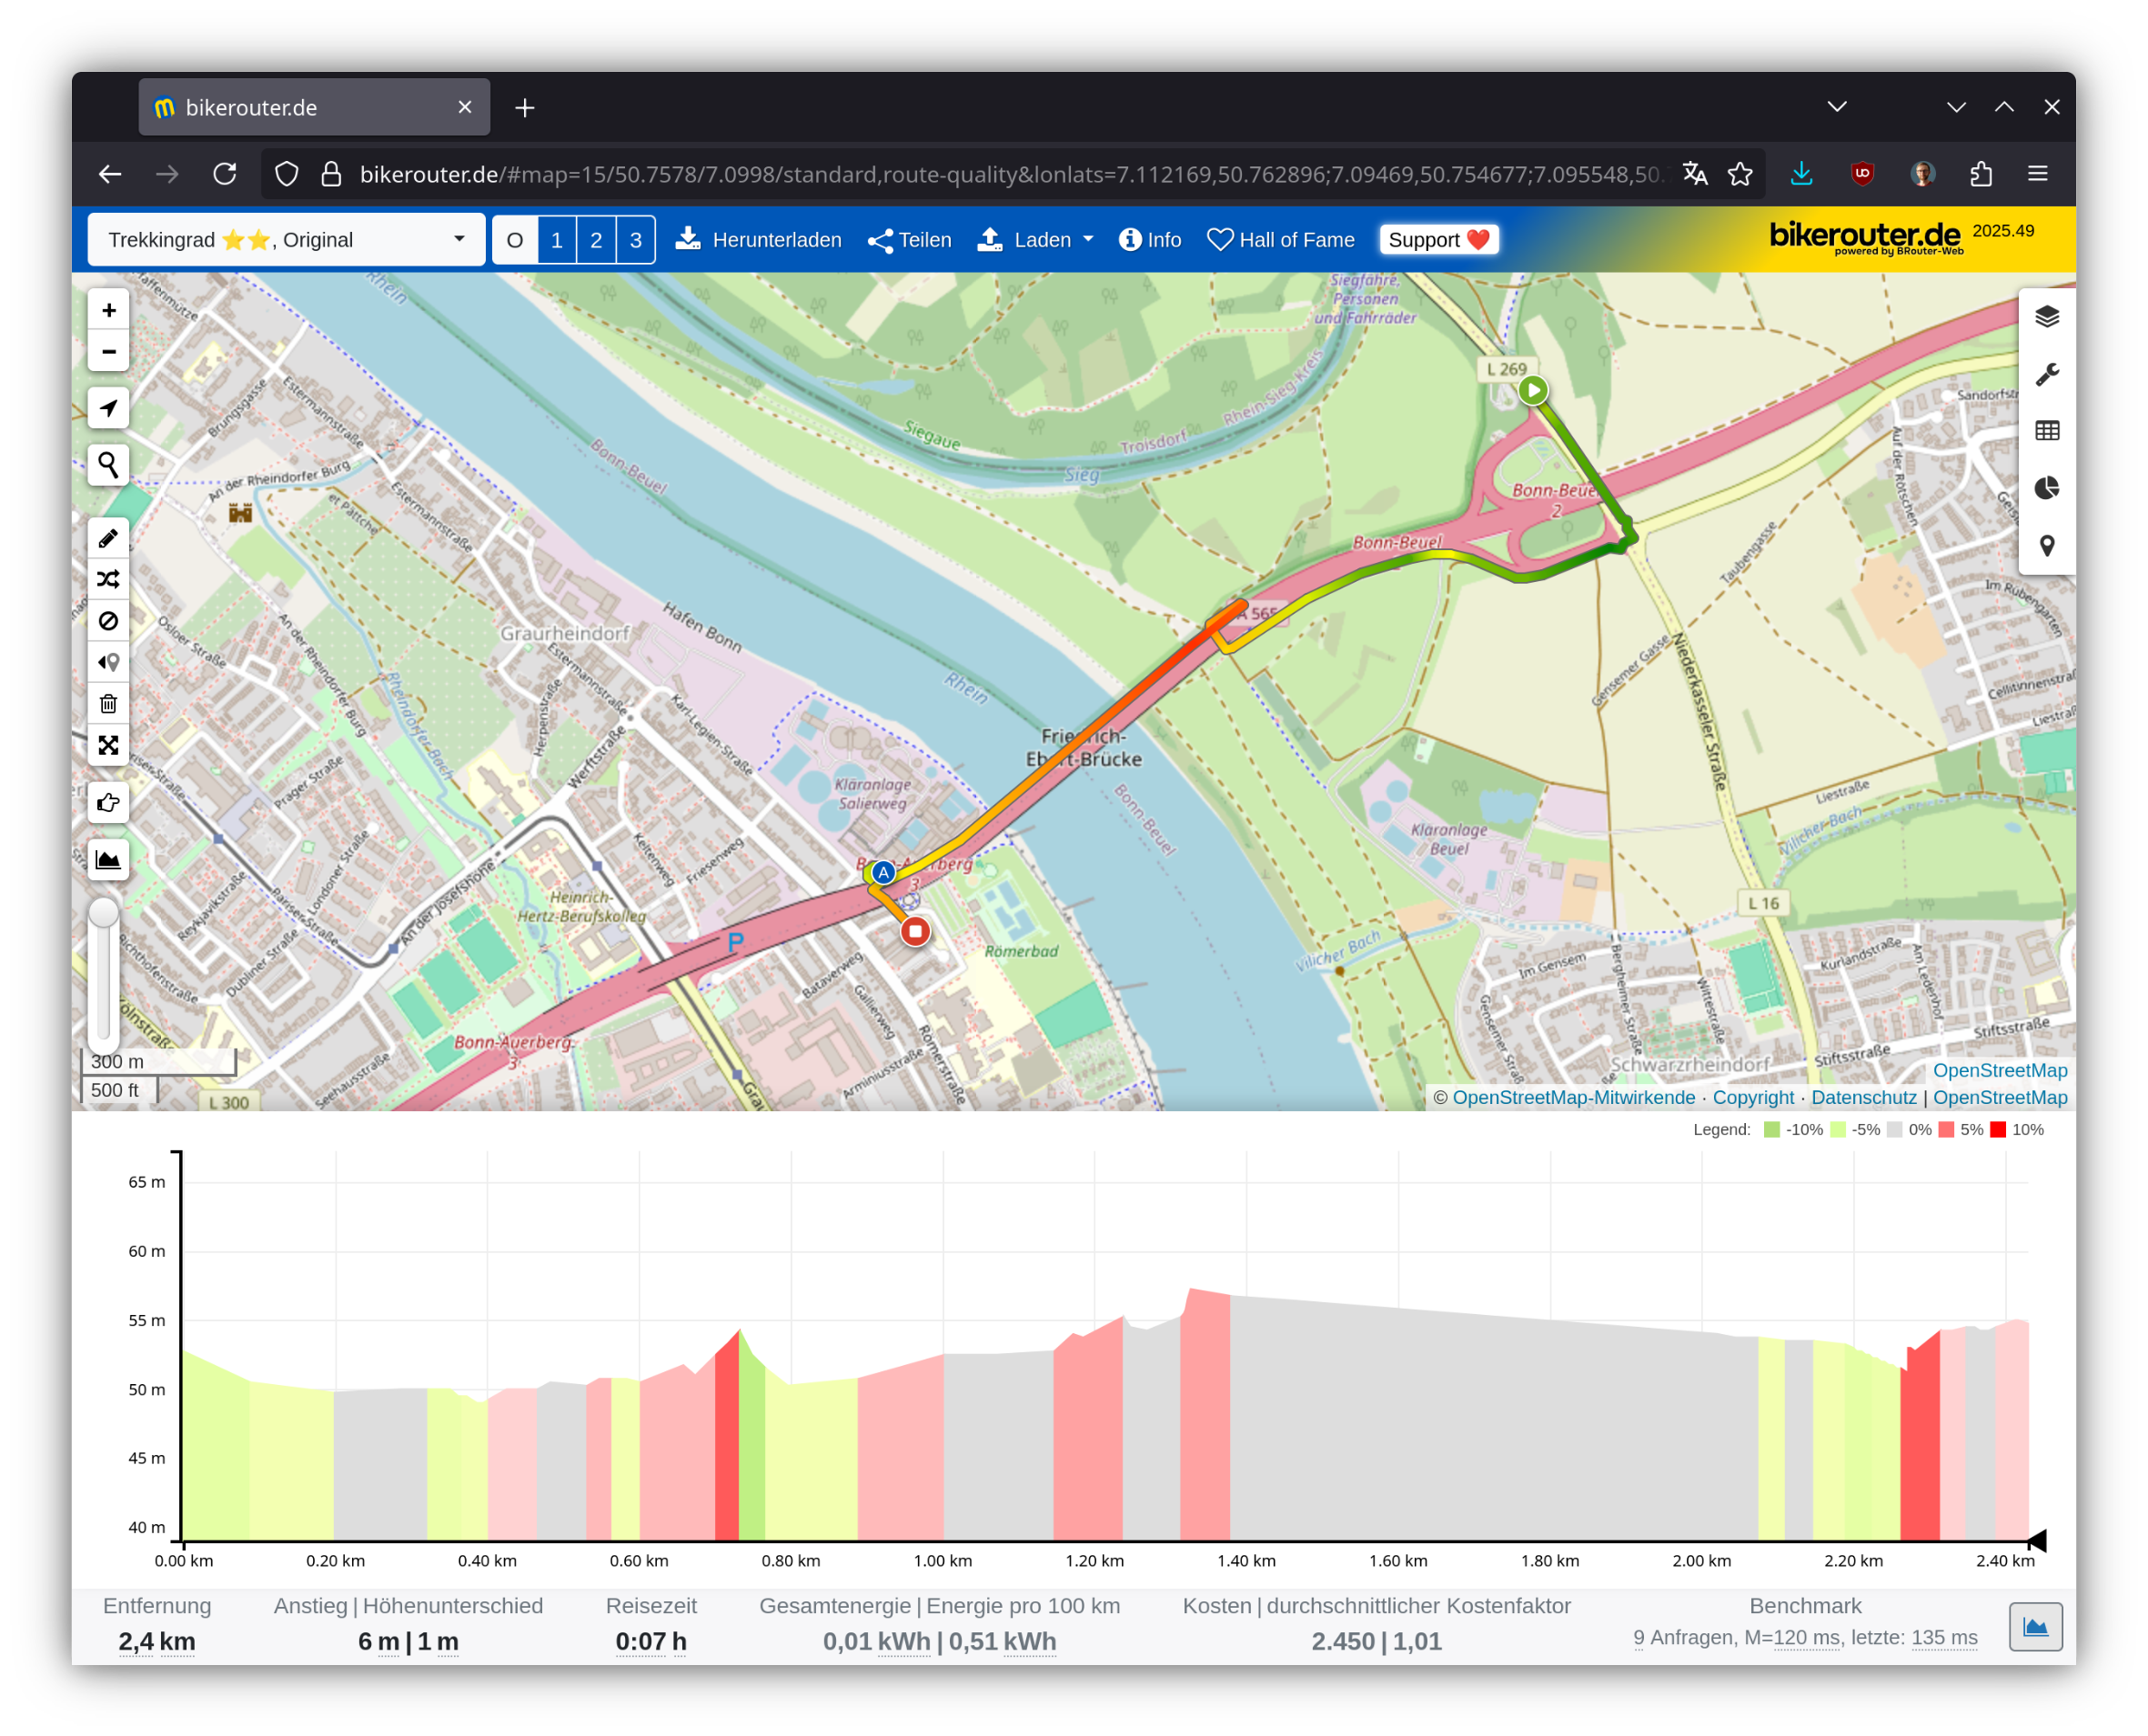Open the Copyright link
Image resolution: width=2148 pixels, height=1736 pixels.
coord(1753,1097)
